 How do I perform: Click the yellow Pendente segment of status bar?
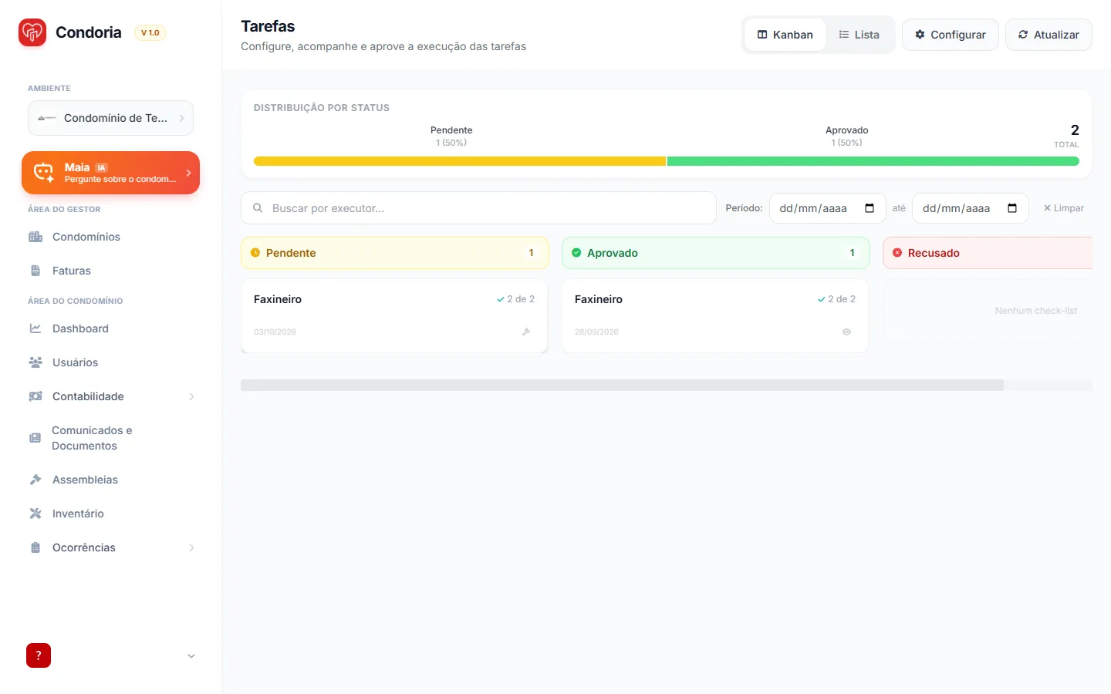pyautogui.click(x=460, y=161)
